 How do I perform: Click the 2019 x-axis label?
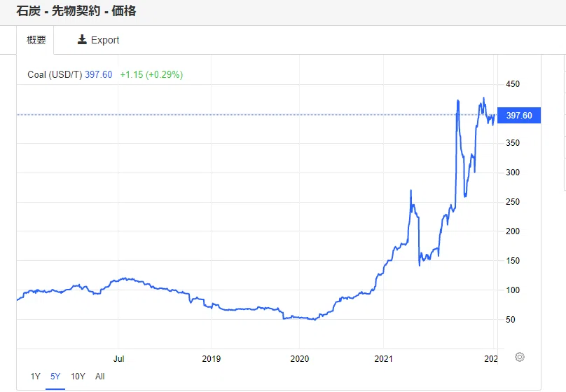211,359
